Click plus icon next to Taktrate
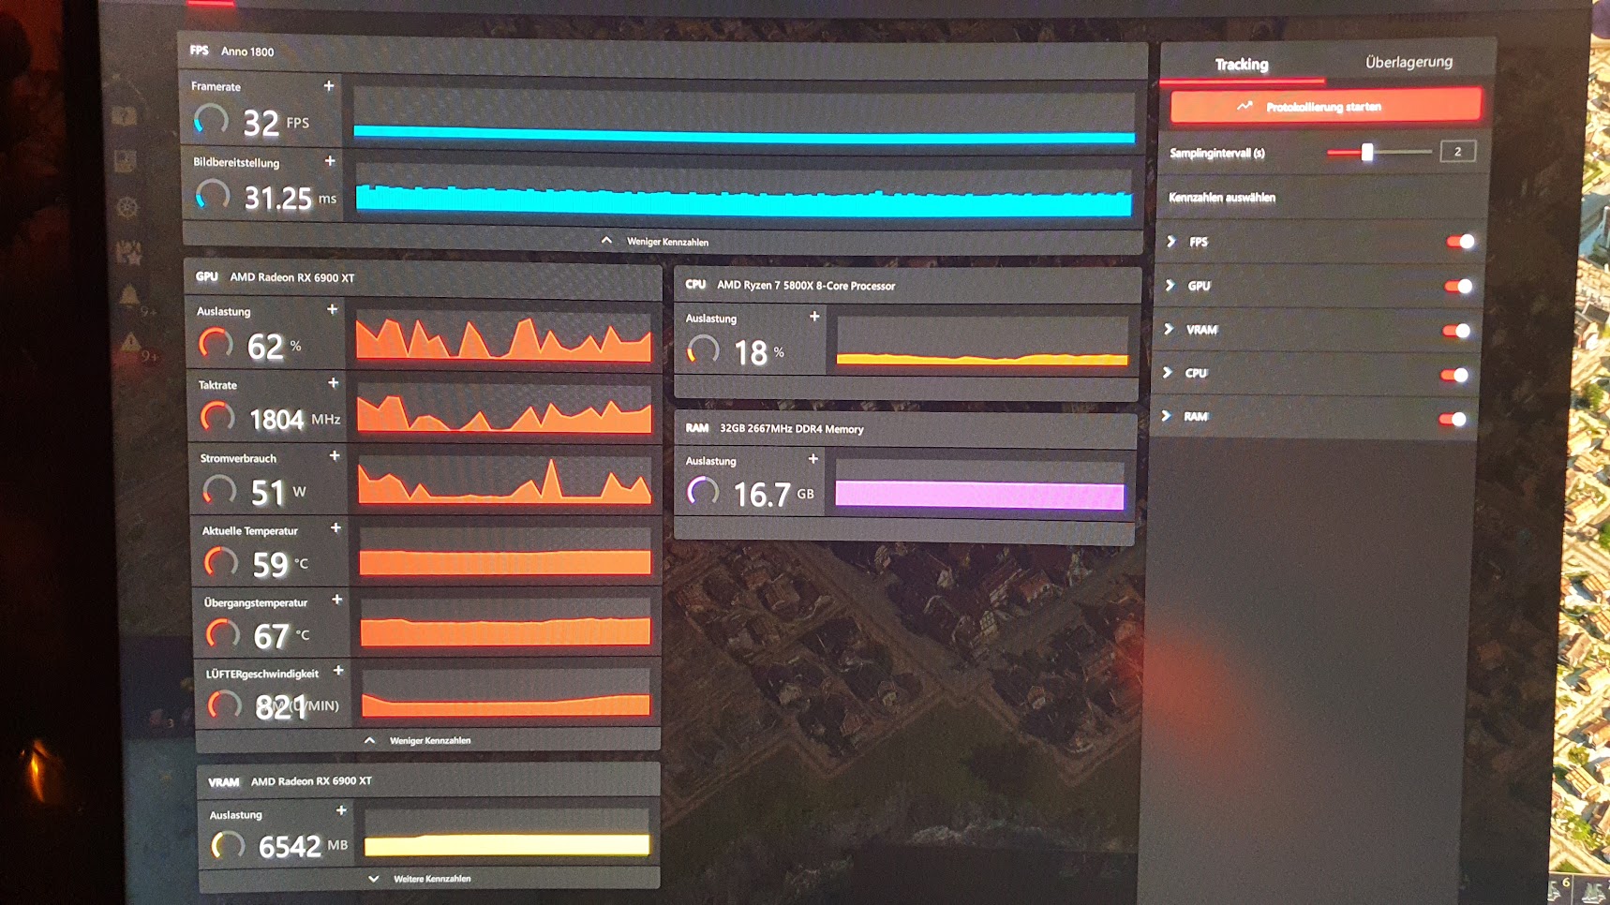This screenshot has height=905, width=1610. (x=333, y=383)
